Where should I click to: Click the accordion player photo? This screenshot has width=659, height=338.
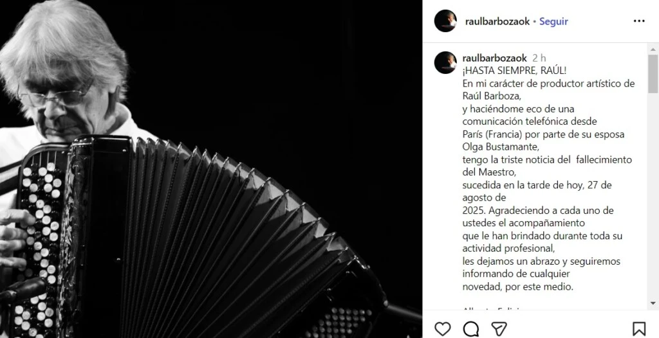(x=211, y=169)
